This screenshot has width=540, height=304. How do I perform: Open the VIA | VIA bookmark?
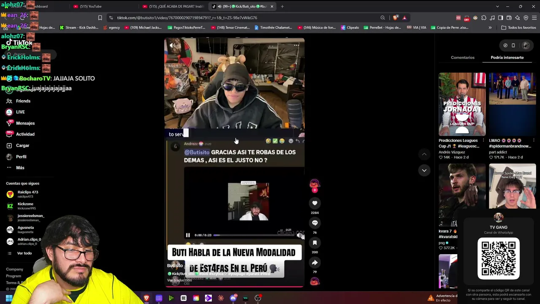[417, 27]
